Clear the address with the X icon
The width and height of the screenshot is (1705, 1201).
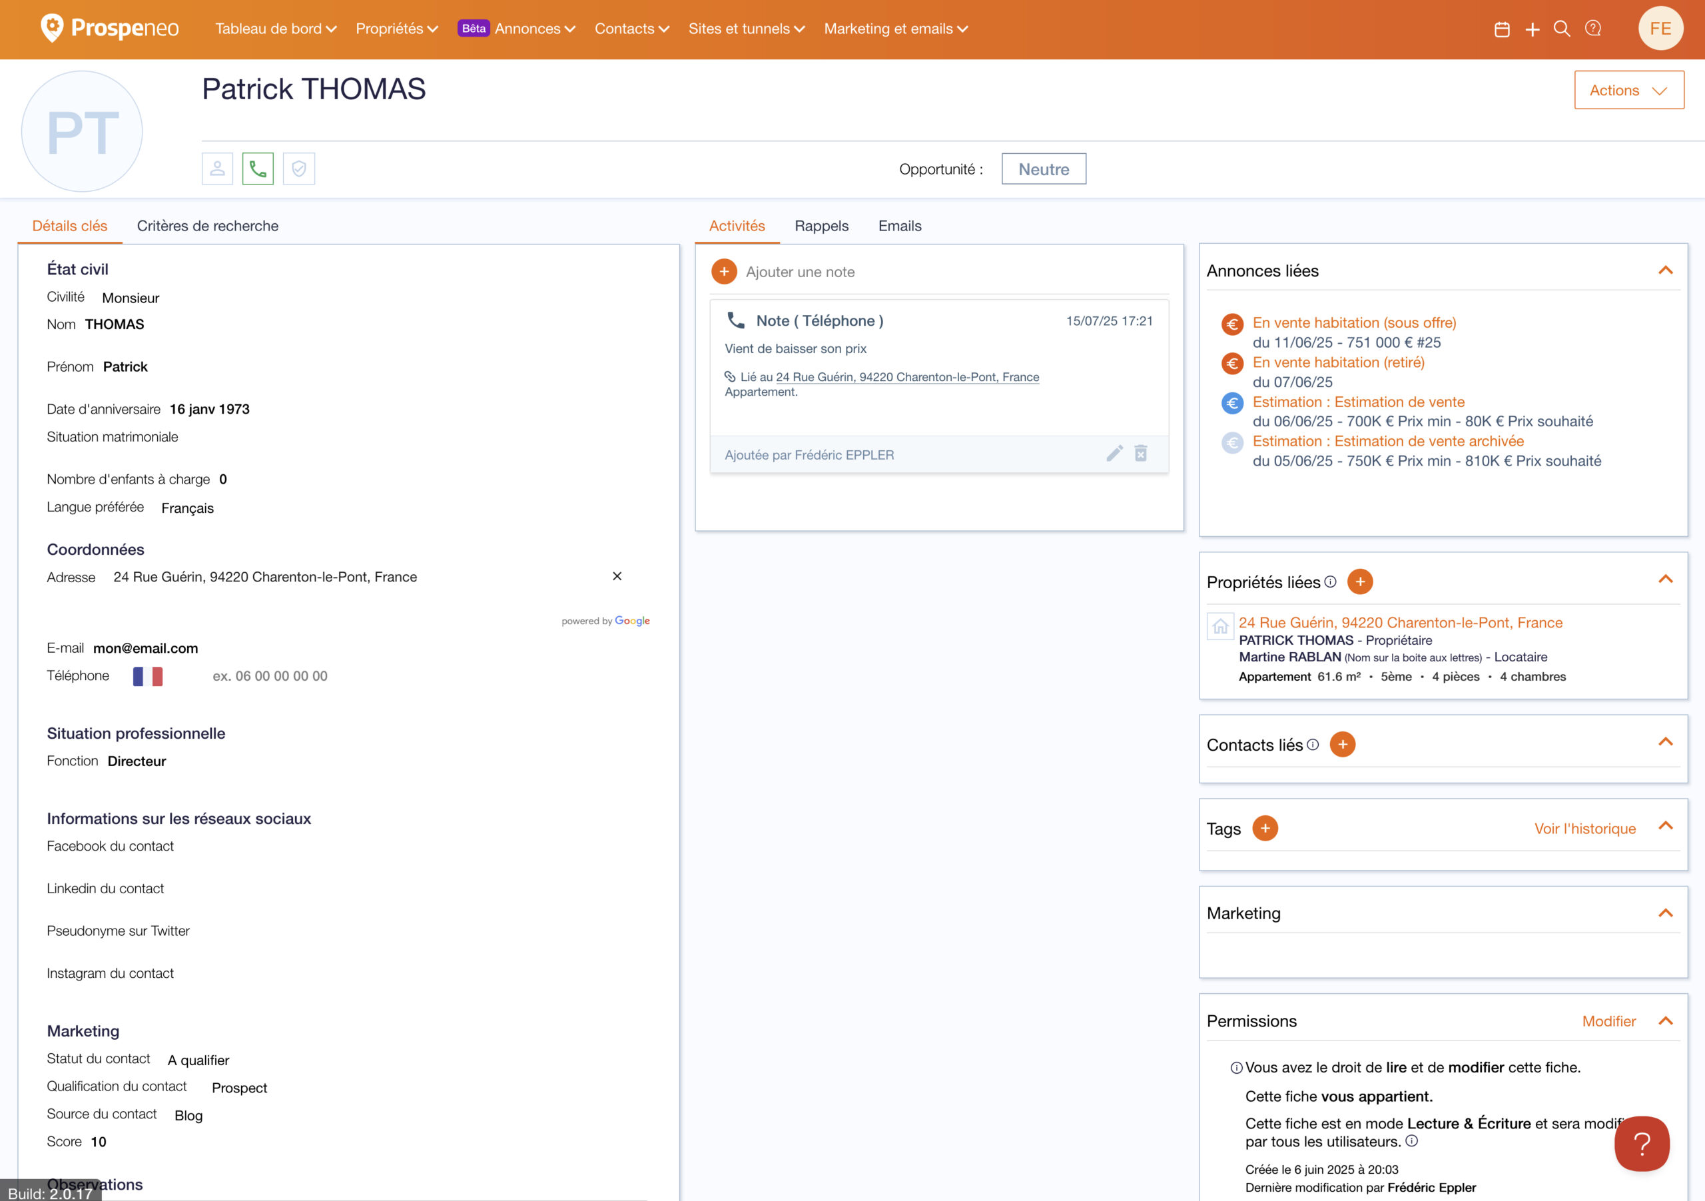point(617,576)
